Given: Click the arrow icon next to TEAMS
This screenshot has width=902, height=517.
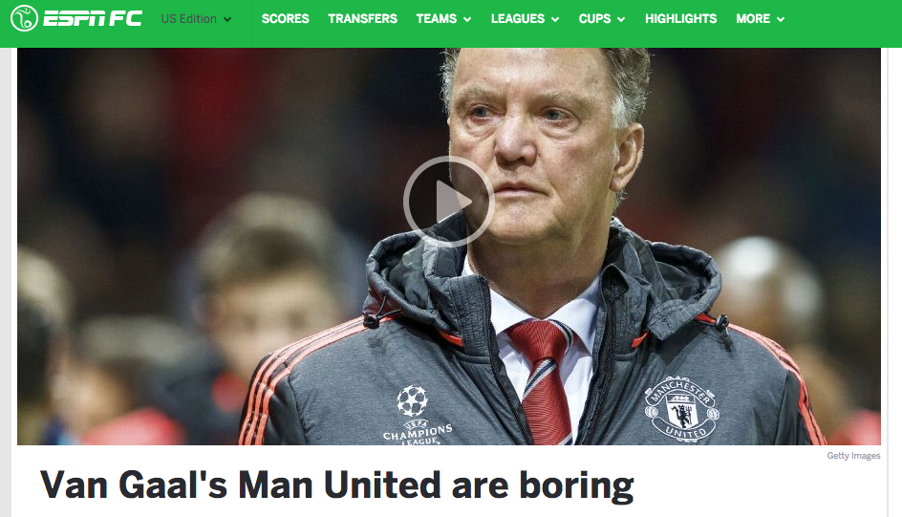Looking at the screenshot, I should [x=467, y=19].
